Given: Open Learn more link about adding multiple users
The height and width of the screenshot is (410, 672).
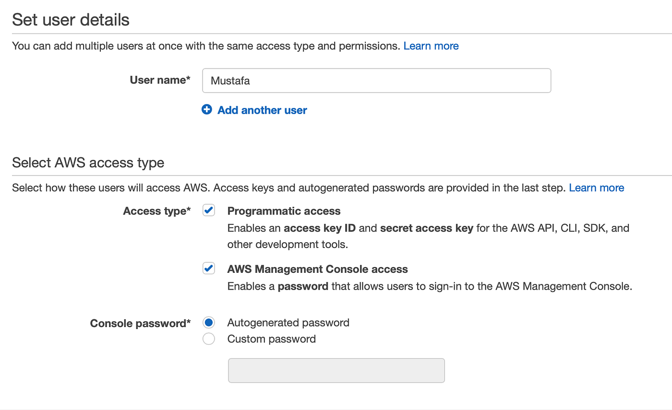Looking at the screenshot, I should (x=431, y=46).
